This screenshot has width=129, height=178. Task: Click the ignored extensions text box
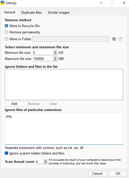click(64, 129)
